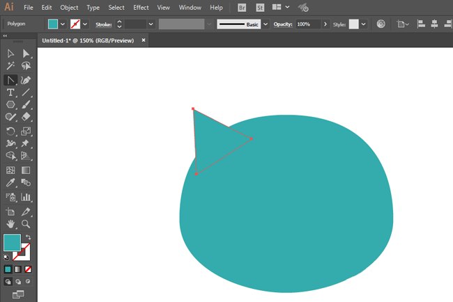Screen dimensions: 453x302
Task: Expand the Opacity value flyout arrow
Action: (x=325, y=24)
